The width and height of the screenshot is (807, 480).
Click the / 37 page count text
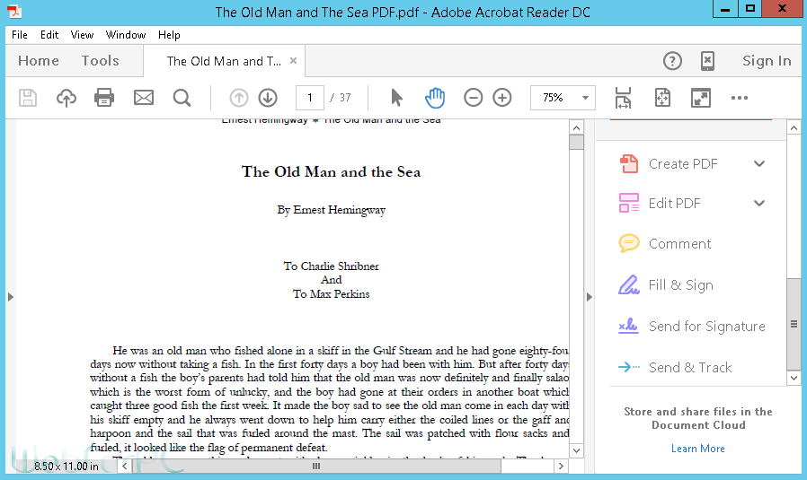click(x=341, y=98)
